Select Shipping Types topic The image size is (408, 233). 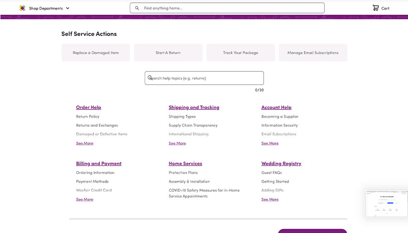tap(182, 116)
